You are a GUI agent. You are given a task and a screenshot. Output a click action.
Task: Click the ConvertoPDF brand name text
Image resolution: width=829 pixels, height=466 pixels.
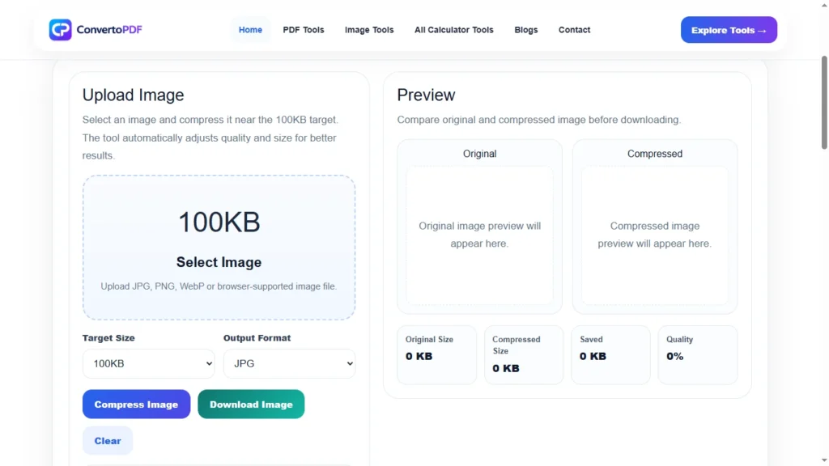click(x=109, y=30)
